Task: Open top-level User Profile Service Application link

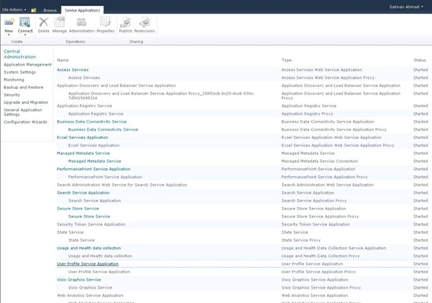Action: (88, 264)
